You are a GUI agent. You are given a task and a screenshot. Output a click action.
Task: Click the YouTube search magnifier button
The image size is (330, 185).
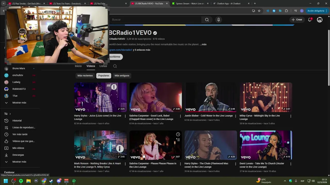pyautogui.click(x=207, y=20)
